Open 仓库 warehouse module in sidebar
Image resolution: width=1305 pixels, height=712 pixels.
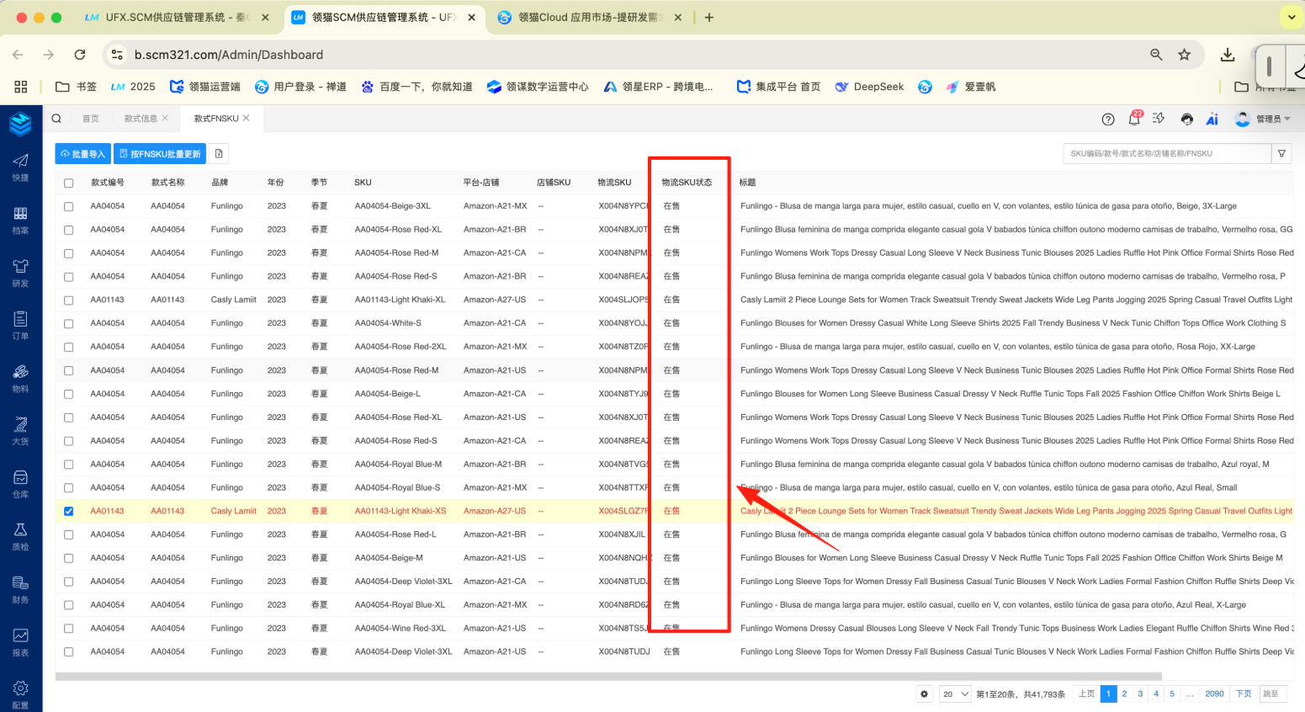[x=20, y=484]
